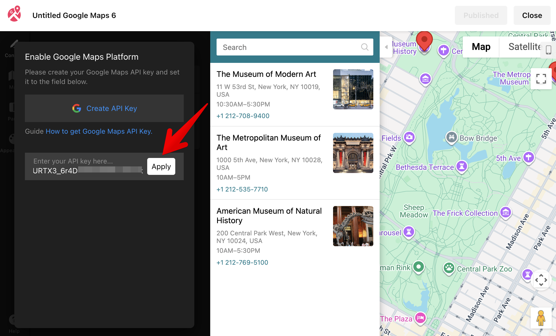Screen dimensions: 556x336
Task: Click the widget logo in header
Action: pos(14,14)
